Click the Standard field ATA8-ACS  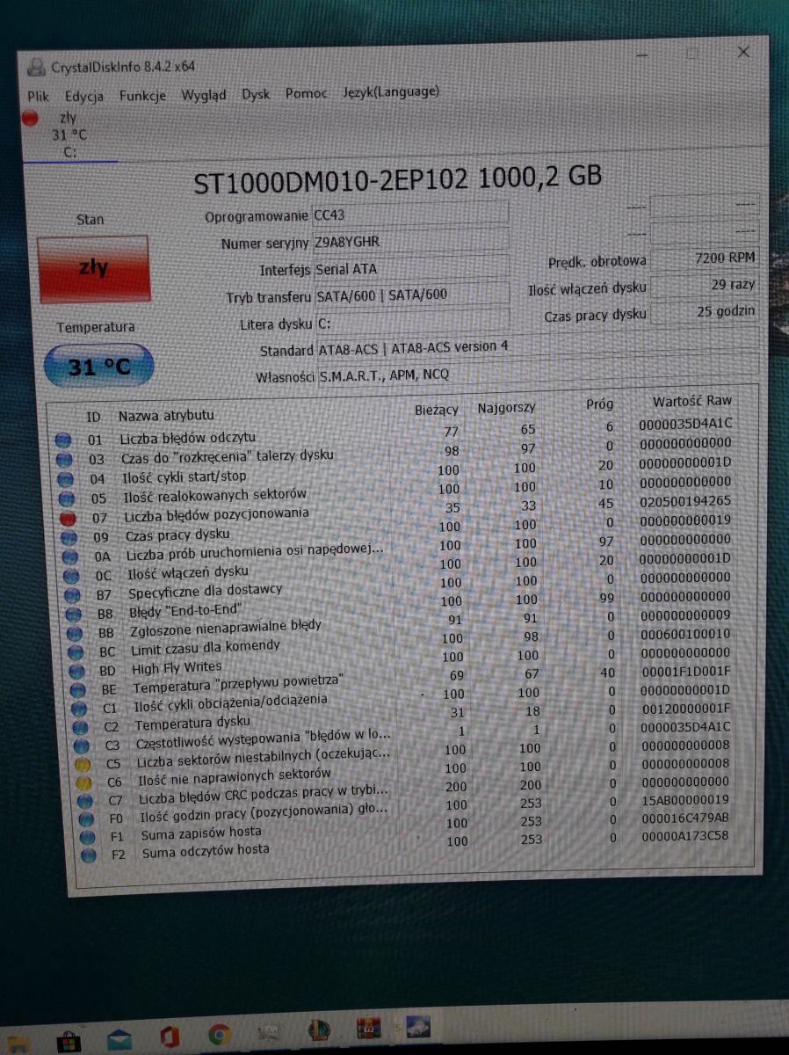pos(537,346)
